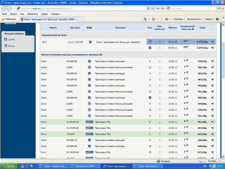Open the Избранное menu in menu bar

tap(33, 14)
